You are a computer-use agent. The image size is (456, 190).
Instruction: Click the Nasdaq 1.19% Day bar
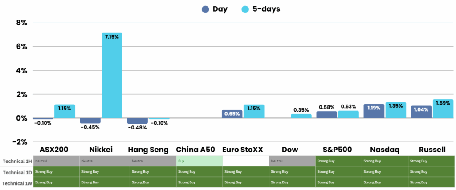[374, 111]
